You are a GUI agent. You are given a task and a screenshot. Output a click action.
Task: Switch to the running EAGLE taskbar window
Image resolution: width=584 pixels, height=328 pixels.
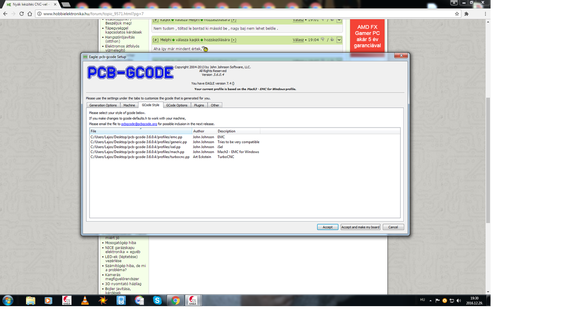point(193,300)
